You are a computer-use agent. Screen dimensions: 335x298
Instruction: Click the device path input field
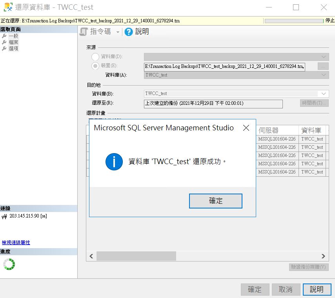pos(224,66)
